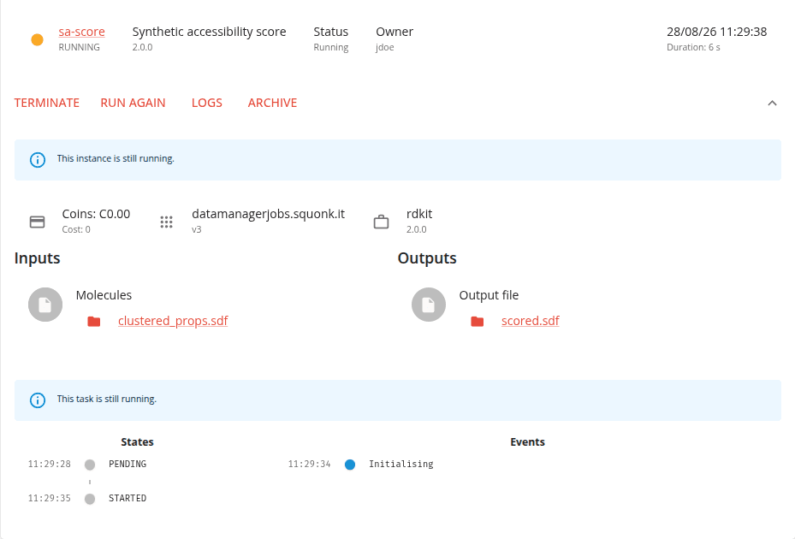Screen dimensions: 795x539
Task: Click the 'This instance is still running.' message
Action: (116, 159)
